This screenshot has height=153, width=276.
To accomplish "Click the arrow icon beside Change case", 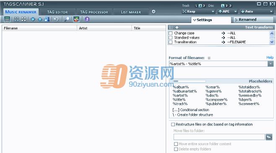I will (x=224, y=33).
